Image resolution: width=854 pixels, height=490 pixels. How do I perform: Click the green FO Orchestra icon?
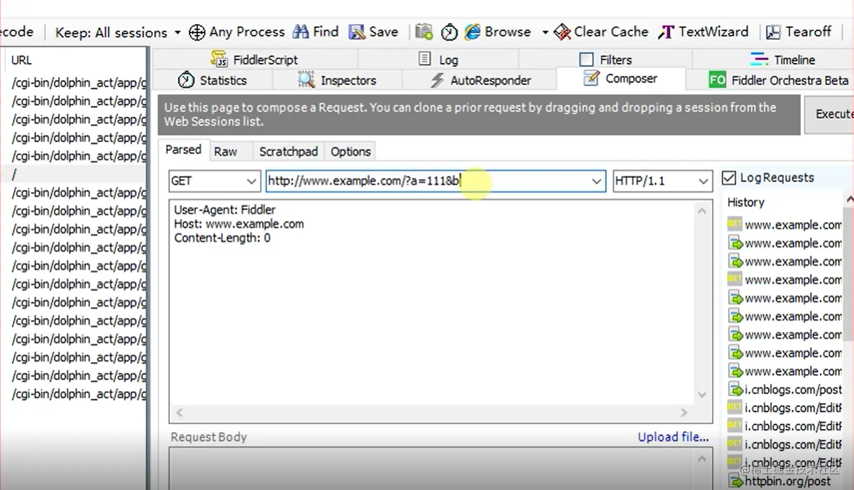(717, 80)
